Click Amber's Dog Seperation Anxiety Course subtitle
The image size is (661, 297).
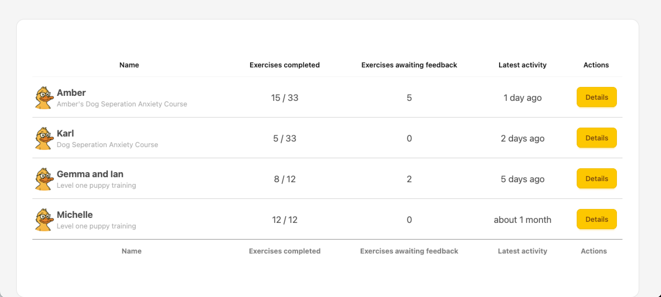[x=122, y=104]
